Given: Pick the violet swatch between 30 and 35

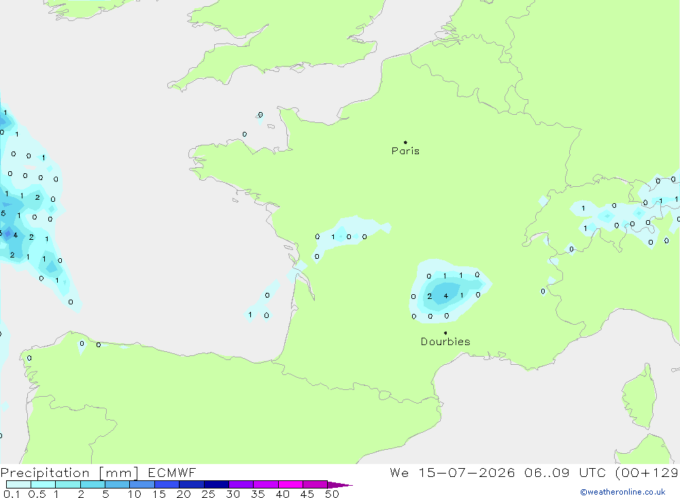Looking at the screenshot, I should point(241,484).
